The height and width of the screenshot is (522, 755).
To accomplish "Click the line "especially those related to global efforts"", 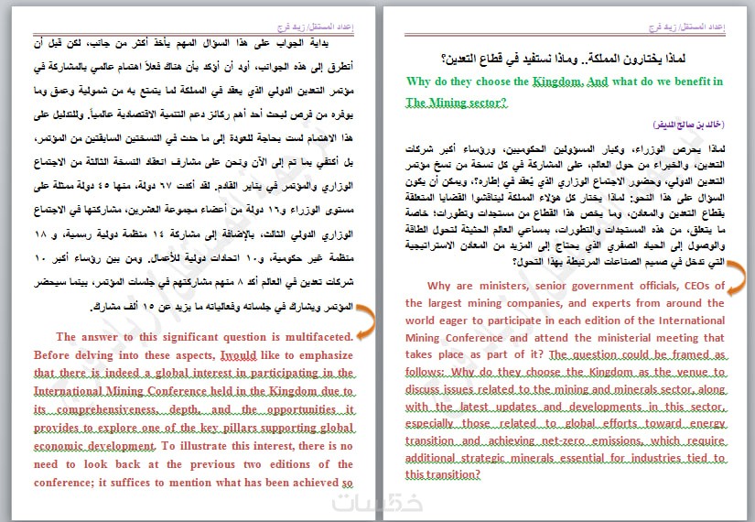I will 565,424.
